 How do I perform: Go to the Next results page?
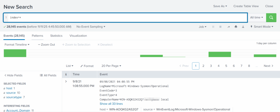click(x=269, y=66)
